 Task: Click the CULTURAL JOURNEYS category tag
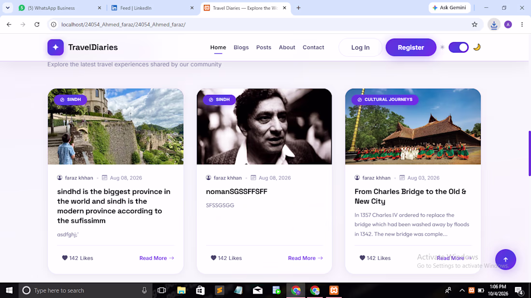385,99
